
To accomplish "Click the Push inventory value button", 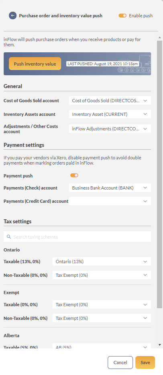I will 35,64.
